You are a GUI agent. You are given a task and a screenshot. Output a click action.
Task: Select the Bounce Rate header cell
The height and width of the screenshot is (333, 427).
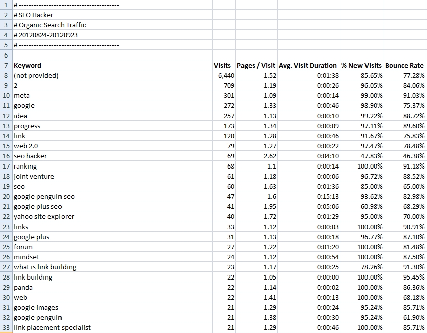click(404, 66)
